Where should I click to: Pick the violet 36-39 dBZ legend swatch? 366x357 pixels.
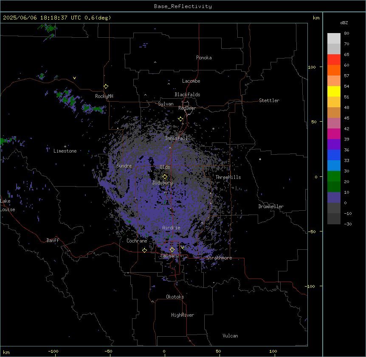[334, 144]
